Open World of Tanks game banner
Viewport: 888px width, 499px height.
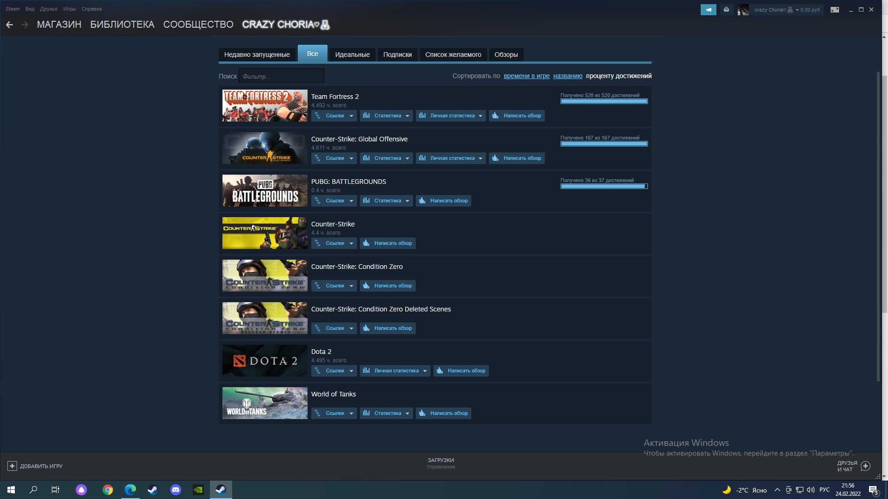265,403
